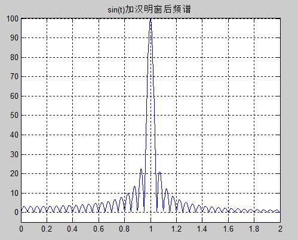Click the x-axis tick label 0.8
The height and width of the screenshot is (240, 298).
124,229
